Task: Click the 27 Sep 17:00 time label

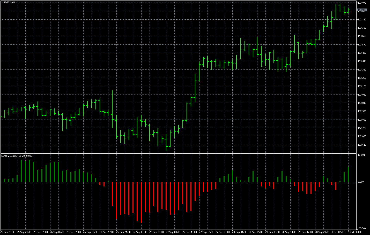Action: click(x=206, y=232)
